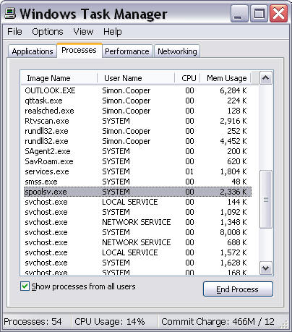Click the vertical scrollbar thumb
The height and width of the screenshot is (332, 292).
click(266, 199)
